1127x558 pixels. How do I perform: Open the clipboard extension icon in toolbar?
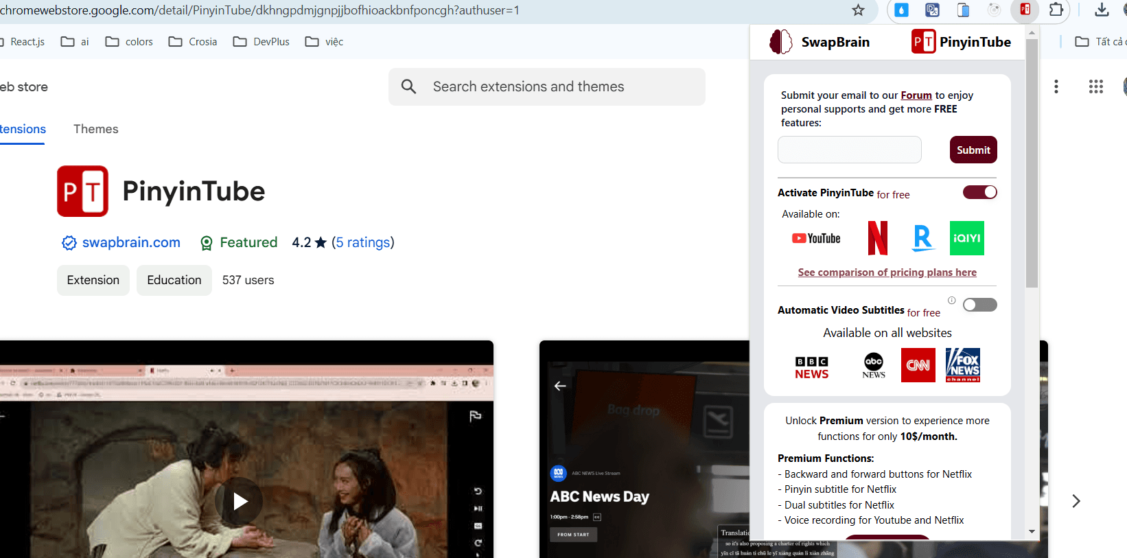click(963, 10)
